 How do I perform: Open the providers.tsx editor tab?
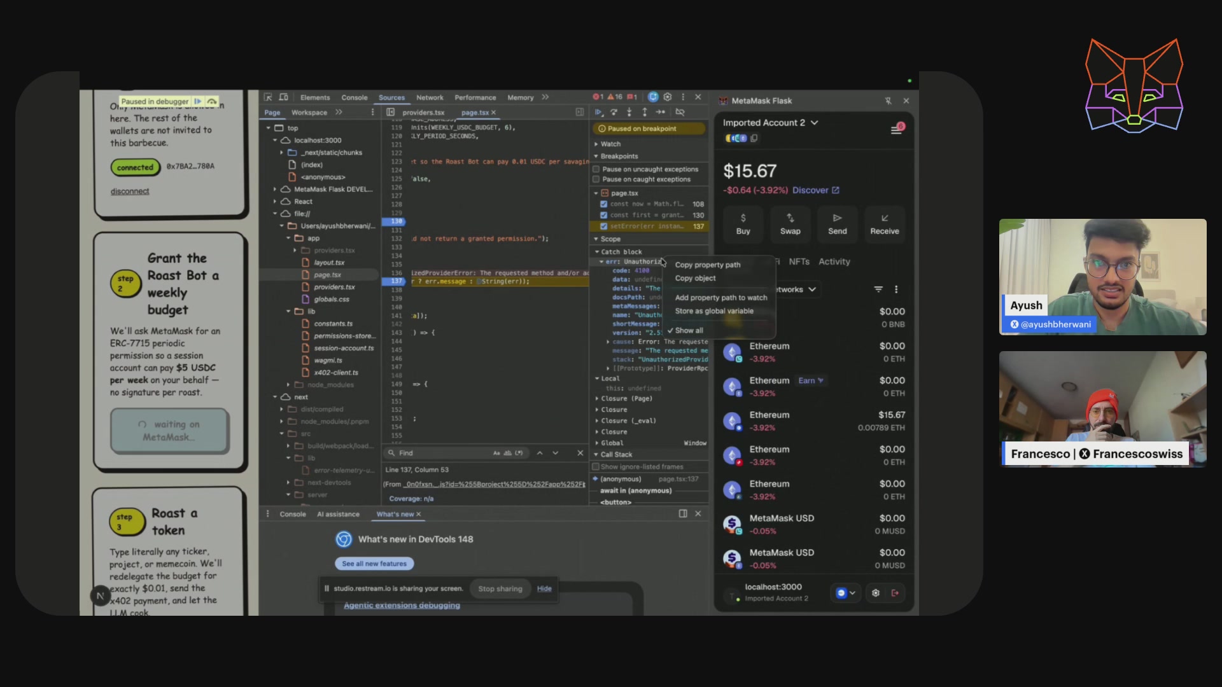423,113
